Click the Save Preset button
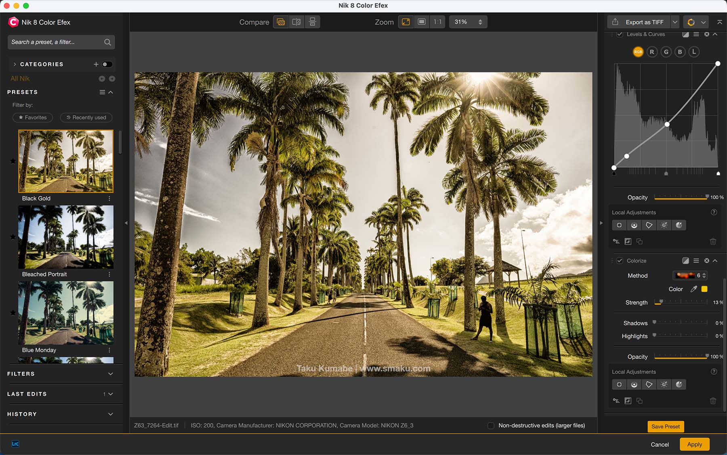Image resolution: width=727 pixels, height=455 pixels. [x=665, y=426]
